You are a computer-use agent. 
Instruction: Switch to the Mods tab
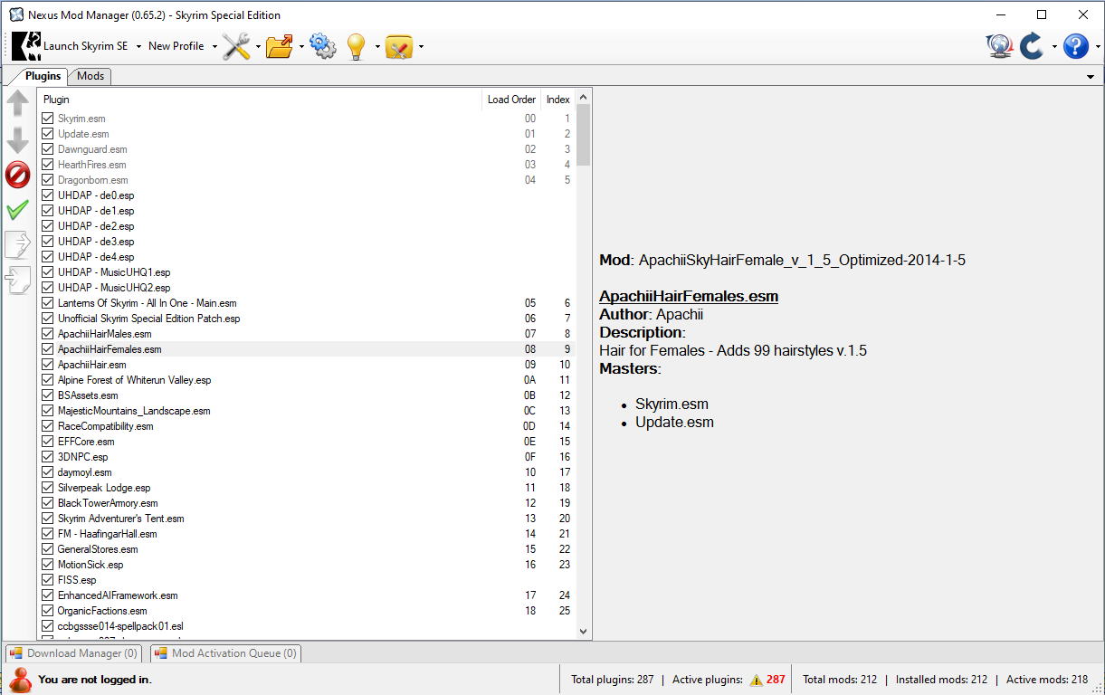click(90, 76)
